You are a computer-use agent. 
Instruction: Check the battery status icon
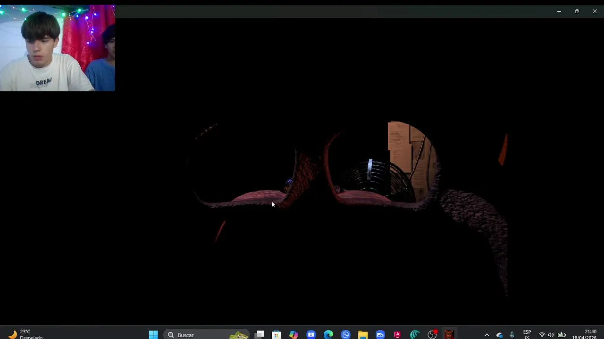pyautogui.click(x=562, y=335)
